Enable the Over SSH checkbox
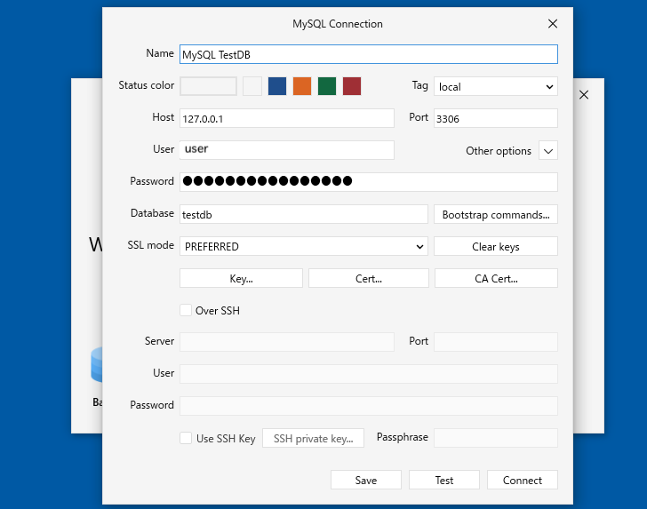The image size is (647, 509). (186, 310)
